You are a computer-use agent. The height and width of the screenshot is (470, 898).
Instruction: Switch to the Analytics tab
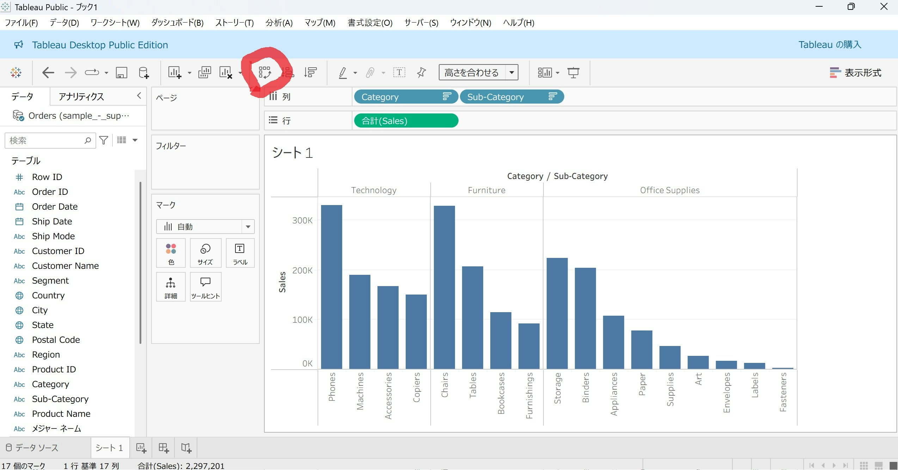tap(81, 97)
